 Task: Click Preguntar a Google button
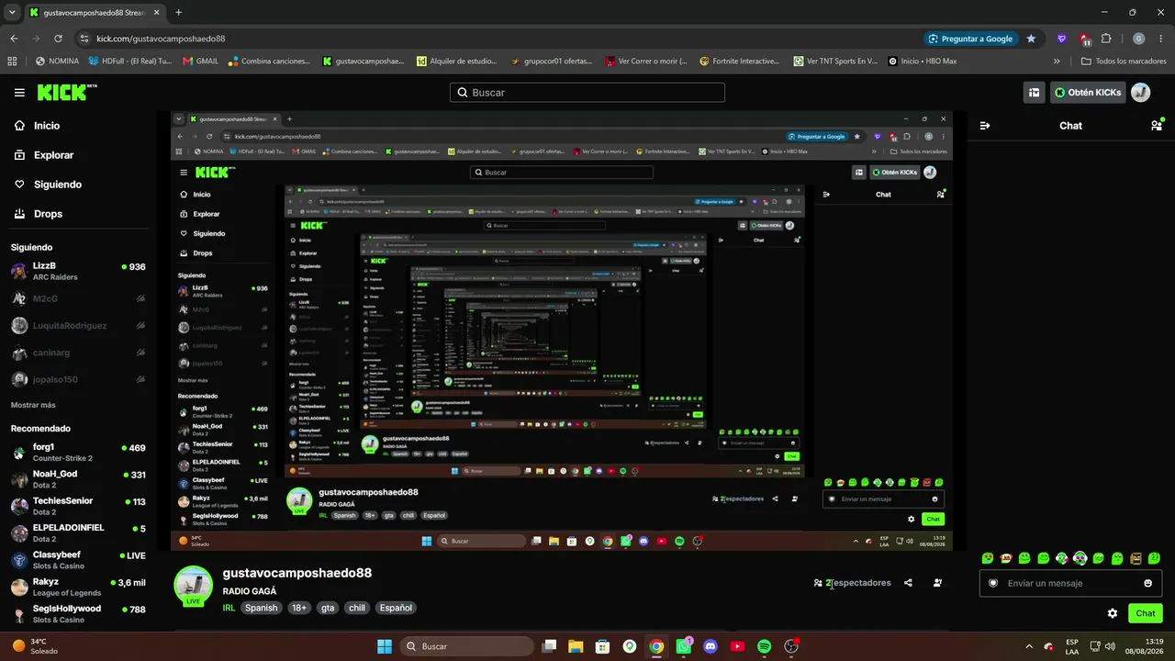[970, 39]
